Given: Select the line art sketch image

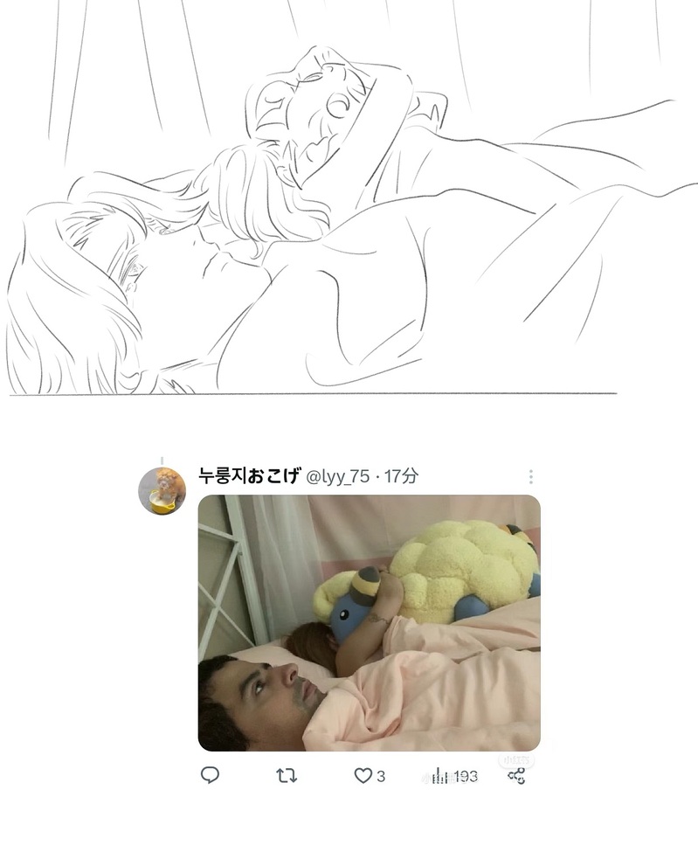Looking at the screenshot, I should click(350, 197).
